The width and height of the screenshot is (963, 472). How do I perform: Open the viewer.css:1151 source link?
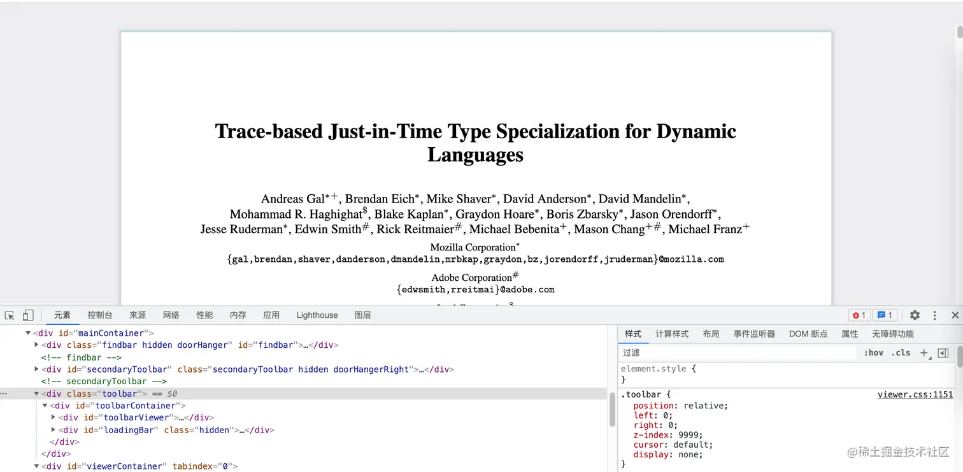(915, 395)
